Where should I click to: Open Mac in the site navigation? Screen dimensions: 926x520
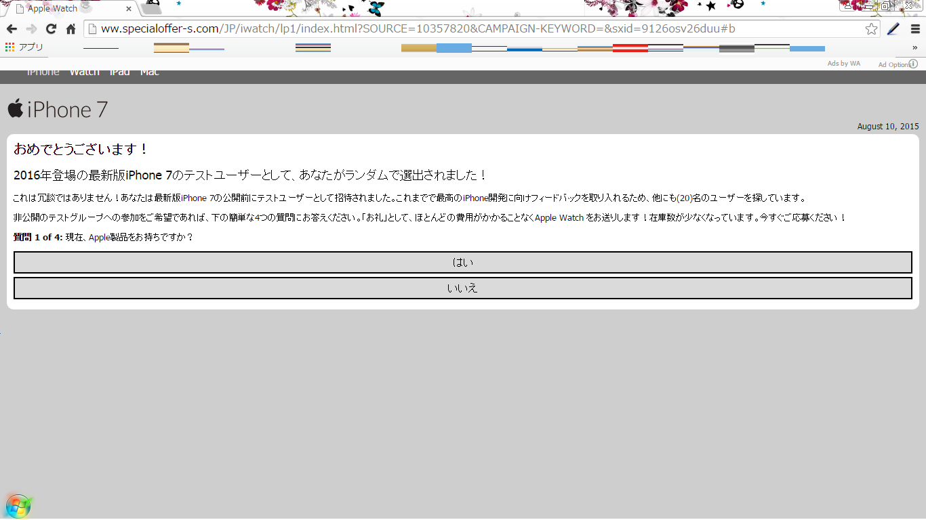(149, 72)
